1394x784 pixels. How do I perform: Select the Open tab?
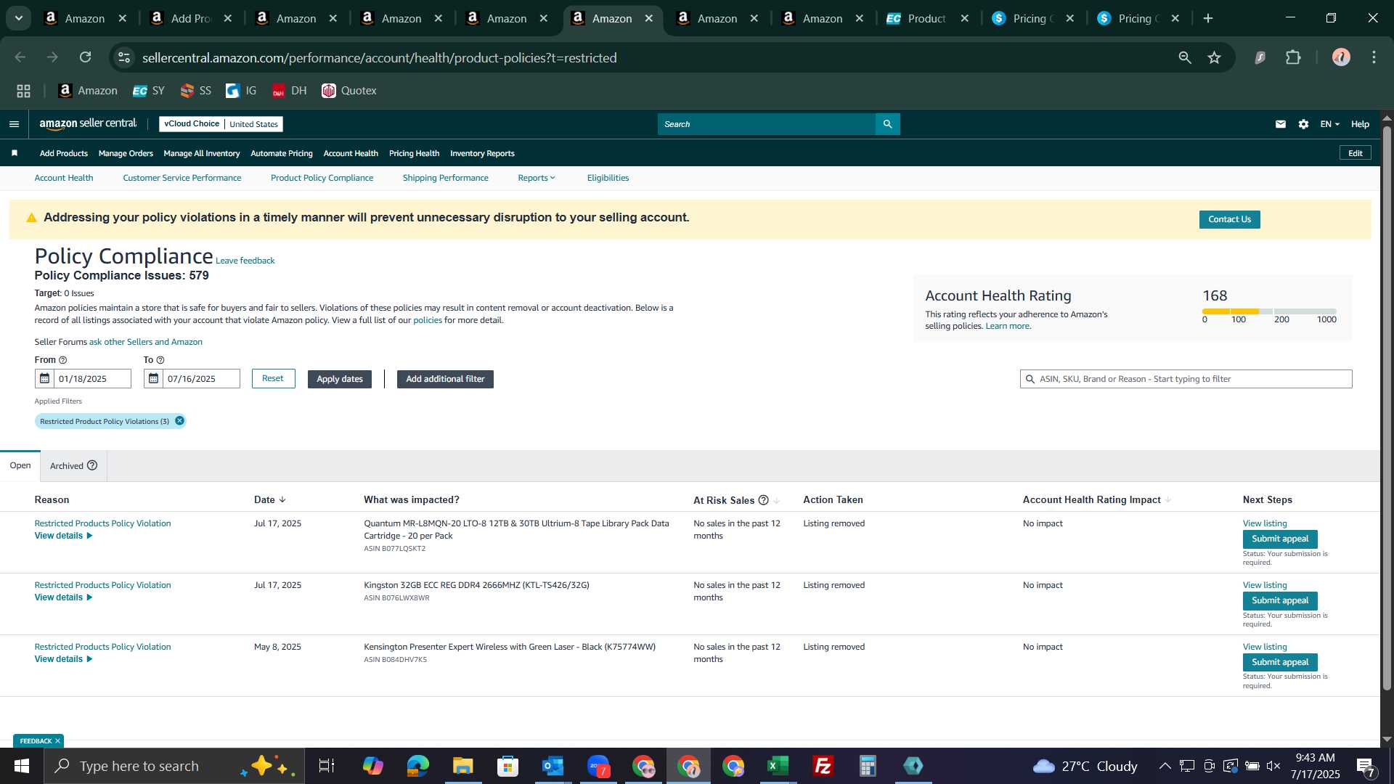point(20,465)
